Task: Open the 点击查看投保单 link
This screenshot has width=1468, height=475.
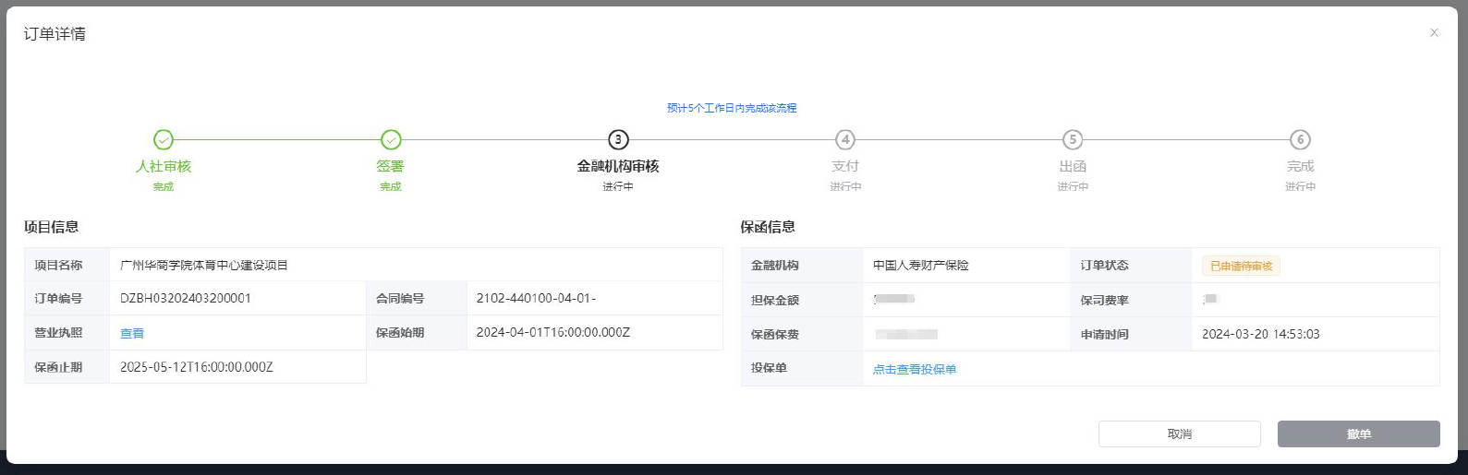Action: coord(914,370)
